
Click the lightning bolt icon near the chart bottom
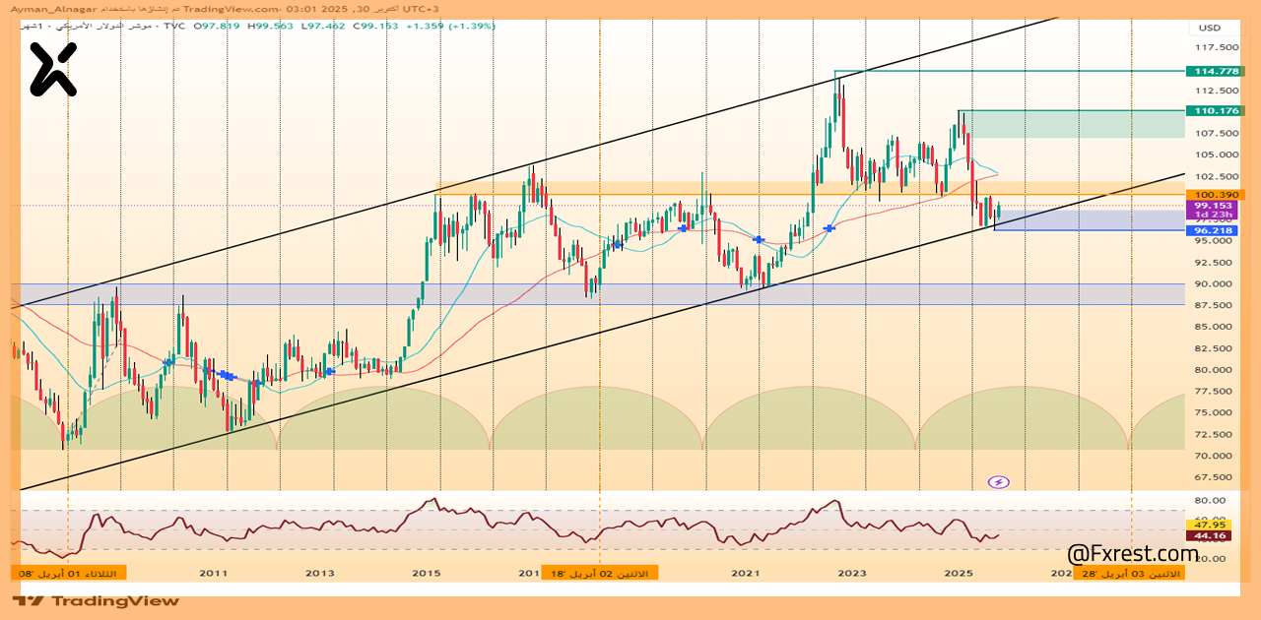[998, 482]
